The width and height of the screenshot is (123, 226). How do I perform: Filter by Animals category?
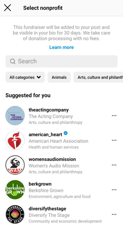pyautogui.click(x=59, y=77)
